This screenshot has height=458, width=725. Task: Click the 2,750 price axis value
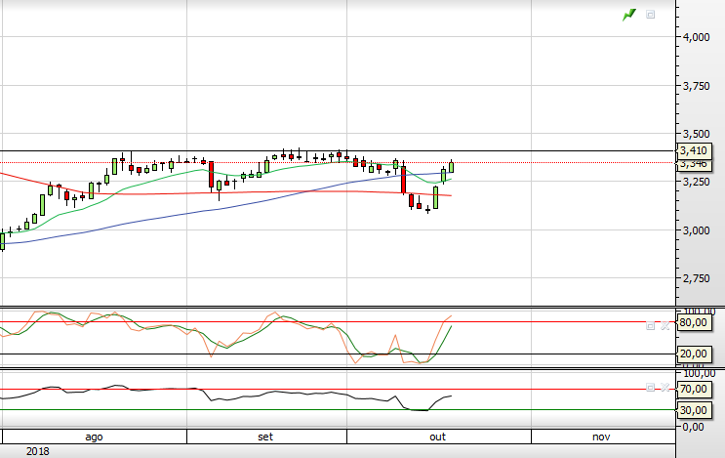coord(697,278)
